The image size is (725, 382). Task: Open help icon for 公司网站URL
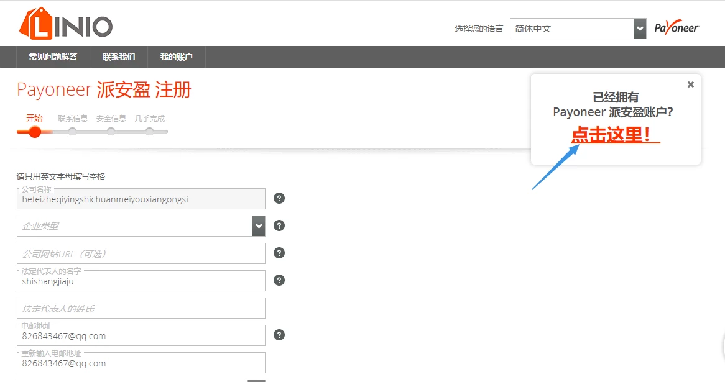[x=279, y=253]
